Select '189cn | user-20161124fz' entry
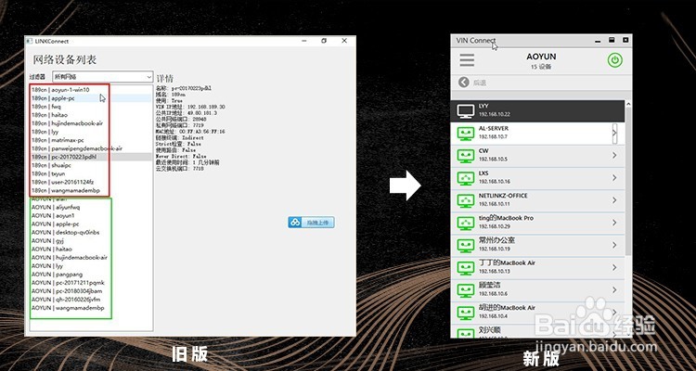This screenshot has width=696, height=371. pyautogui.click(x=62, y=182)
